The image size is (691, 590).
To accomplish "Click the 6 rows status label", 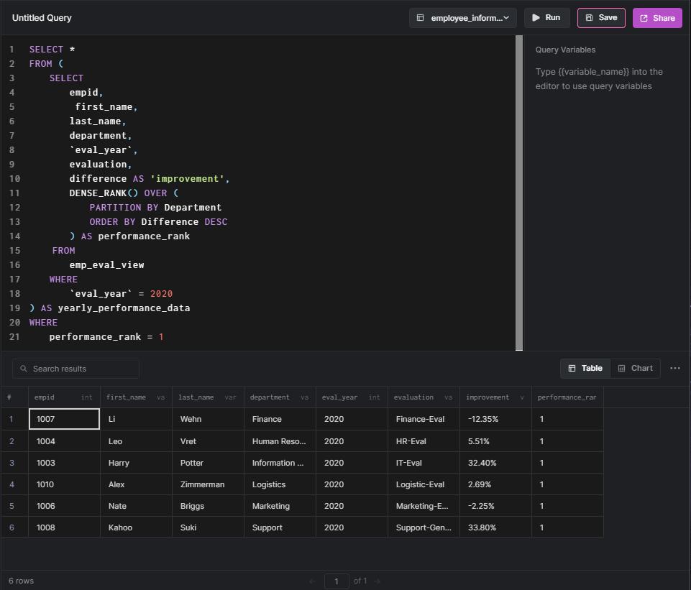I will pos(21,581).
